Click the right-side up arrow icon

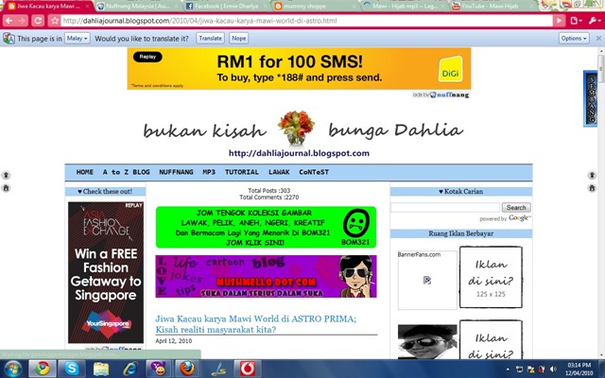pos(592,175)
